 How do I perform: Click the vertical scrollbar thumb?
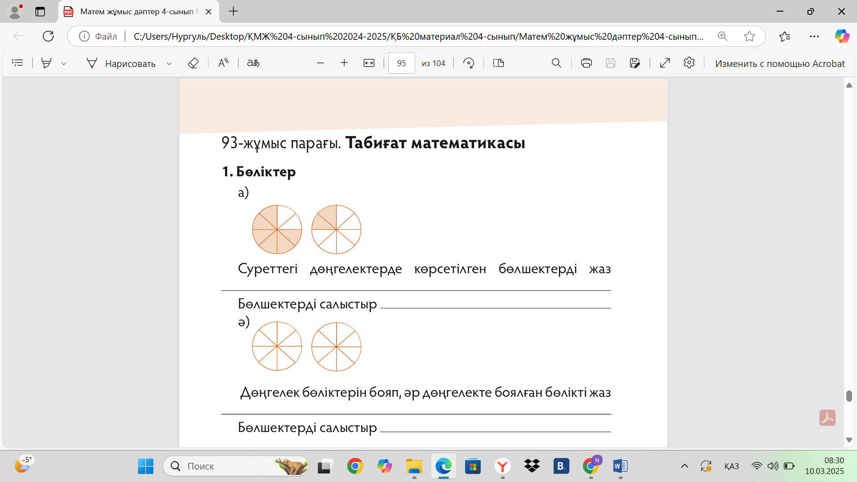coord(849,395)
